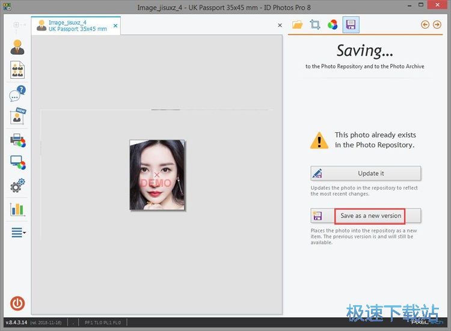Click the tree expand icon atop sidebar
Viewport: 451px width, 331px height.
tap(17, 25)
